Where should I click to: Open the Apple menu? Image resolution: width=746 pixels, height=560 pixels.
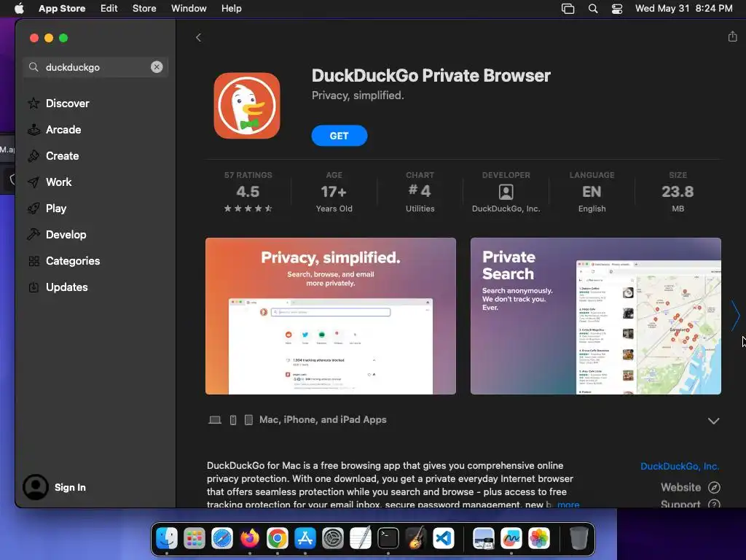[x=19, y=8]
